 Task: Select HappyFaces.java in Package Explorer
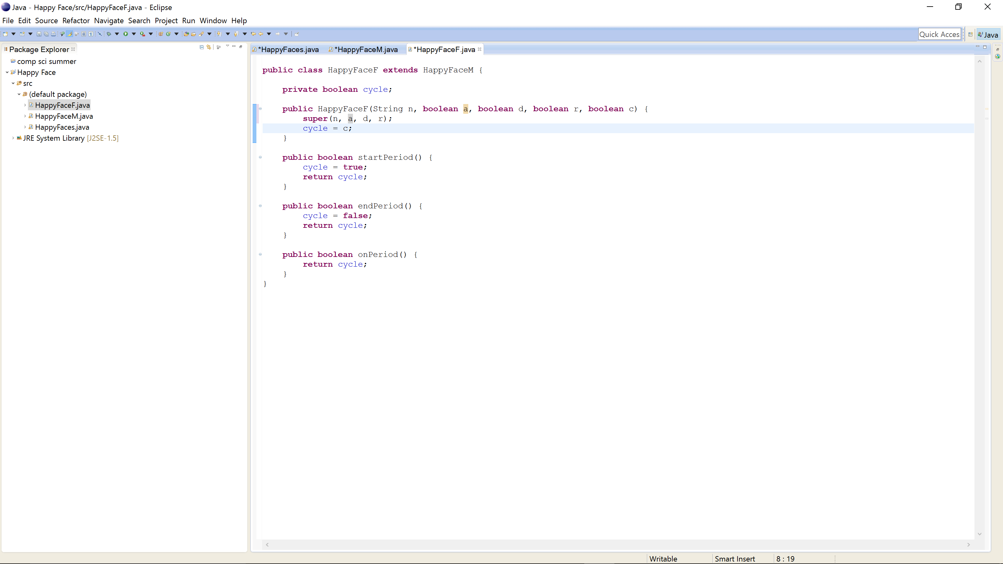62,127
